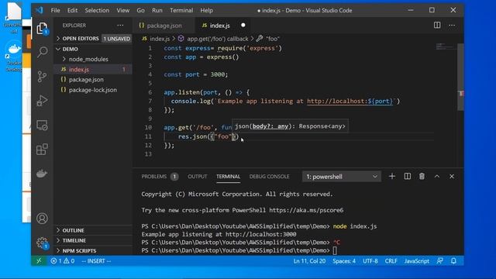The image size is (496, 279).
Task: Open the Source Control view
Action: 42,77
